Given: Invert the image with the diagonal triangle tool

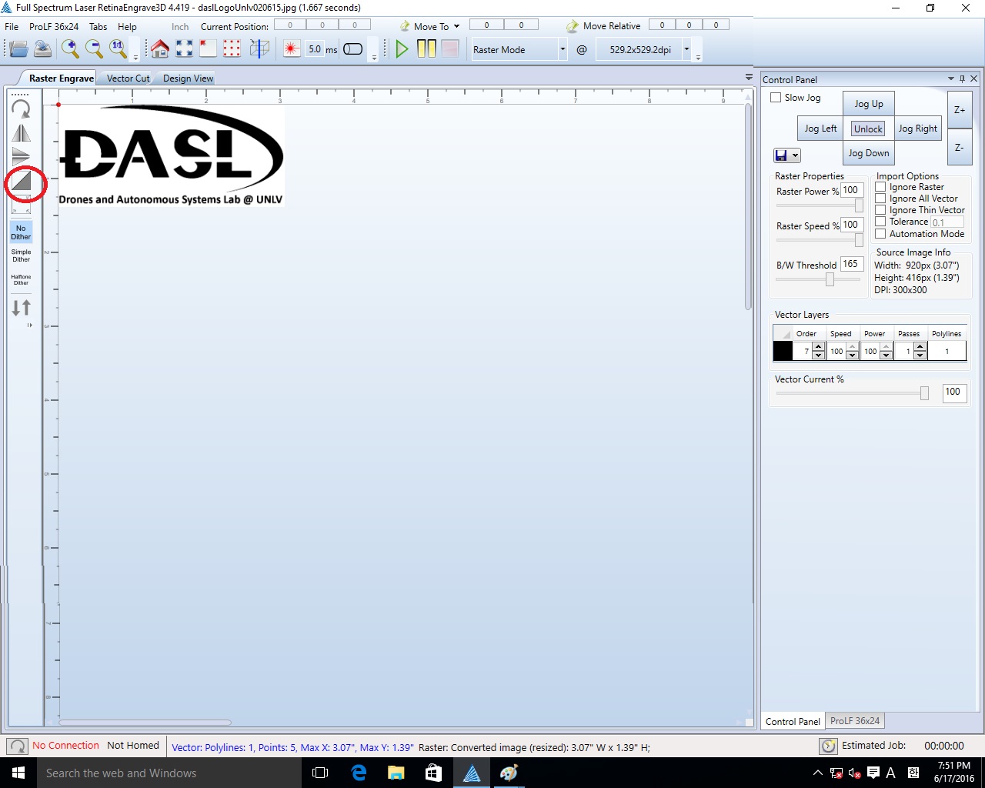Looking at the screenshot, I should (x=21, y=181).
